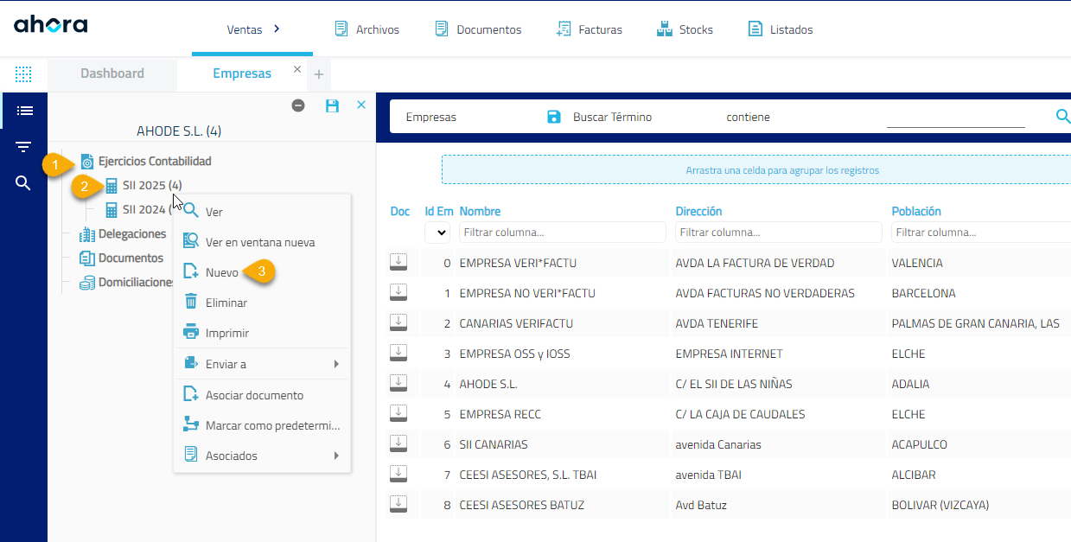Choose Marcar como predeterminado entry
Viewport: 1071px width, 542px height.
pos(262,425)
